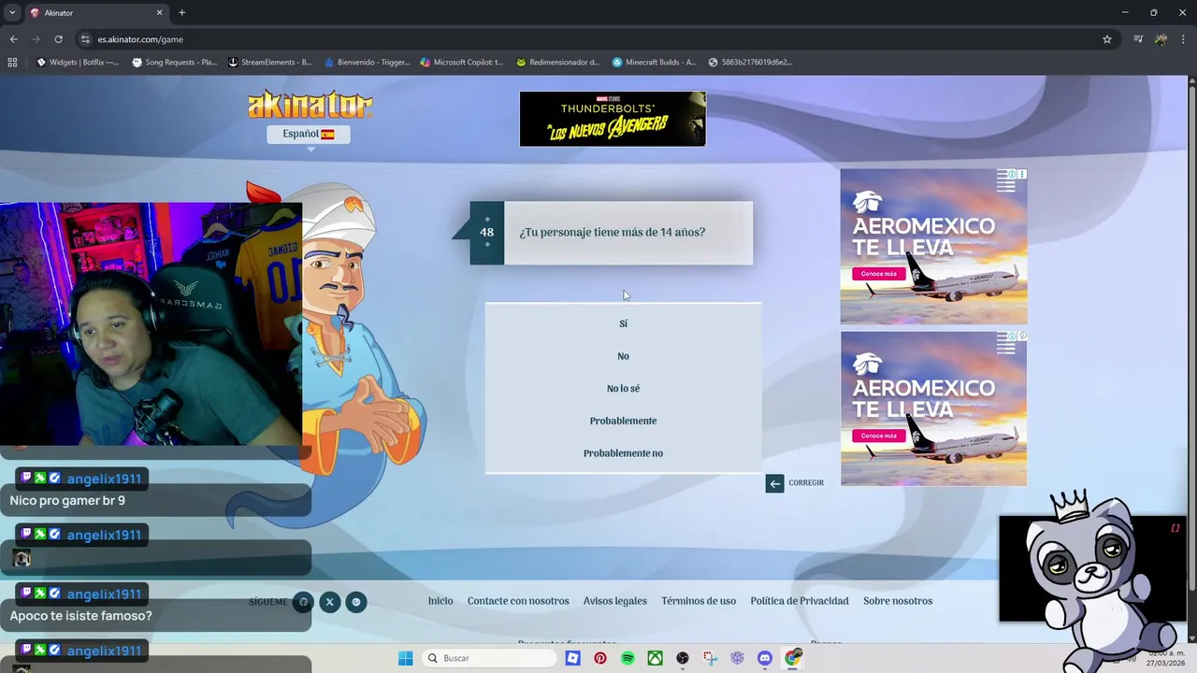
Task: Click the Akinator logo
Action: [x=310, y=105]
